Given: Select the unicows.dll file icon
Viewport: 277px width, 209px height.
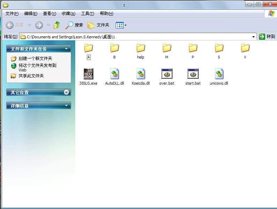Looking at the screenshot, I should pos(219,74).
